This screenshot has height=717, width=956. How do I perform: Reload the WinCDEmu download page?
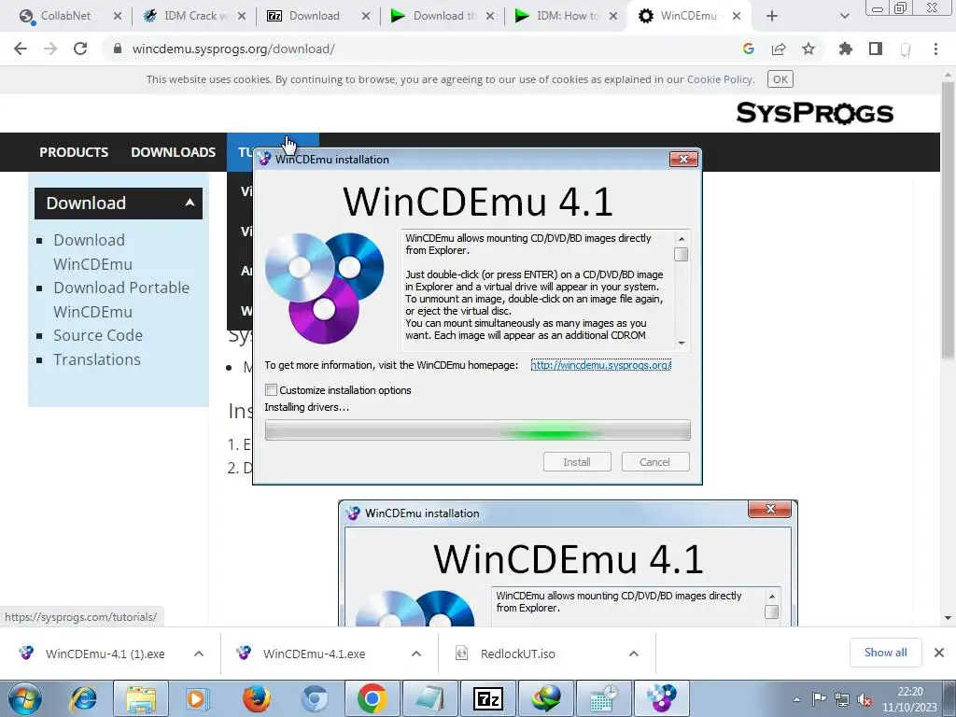(x=80, y=49)
